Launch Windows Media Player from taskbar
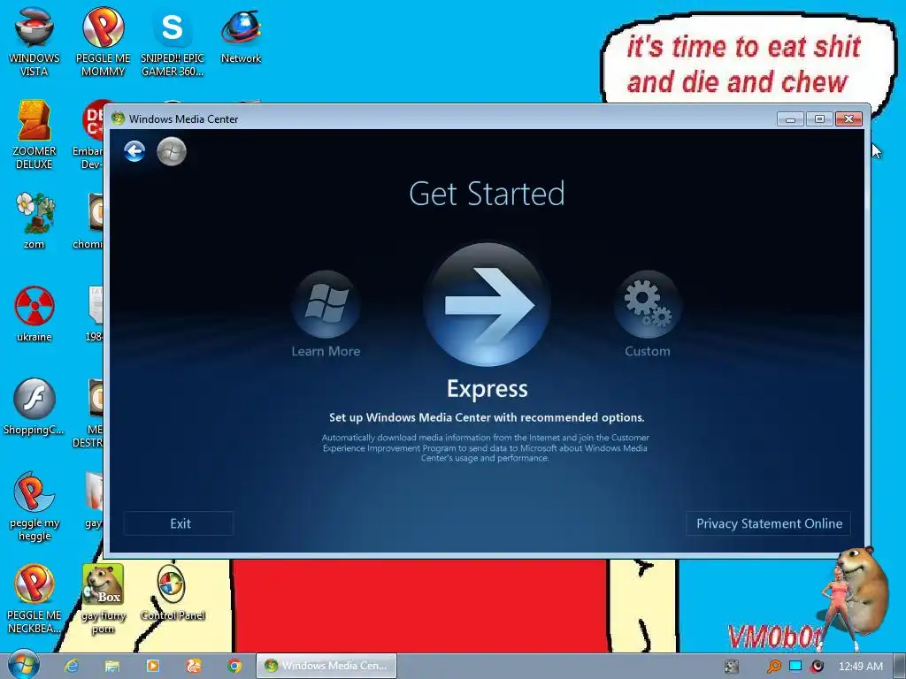The width and height of the screenshot is (906, 679). click(x=153, y=666)
